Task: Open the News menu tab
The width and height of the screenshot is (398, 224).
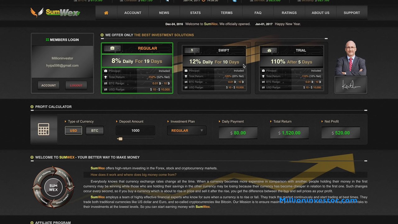Action: pyautogui.click(x=164, y=13)
